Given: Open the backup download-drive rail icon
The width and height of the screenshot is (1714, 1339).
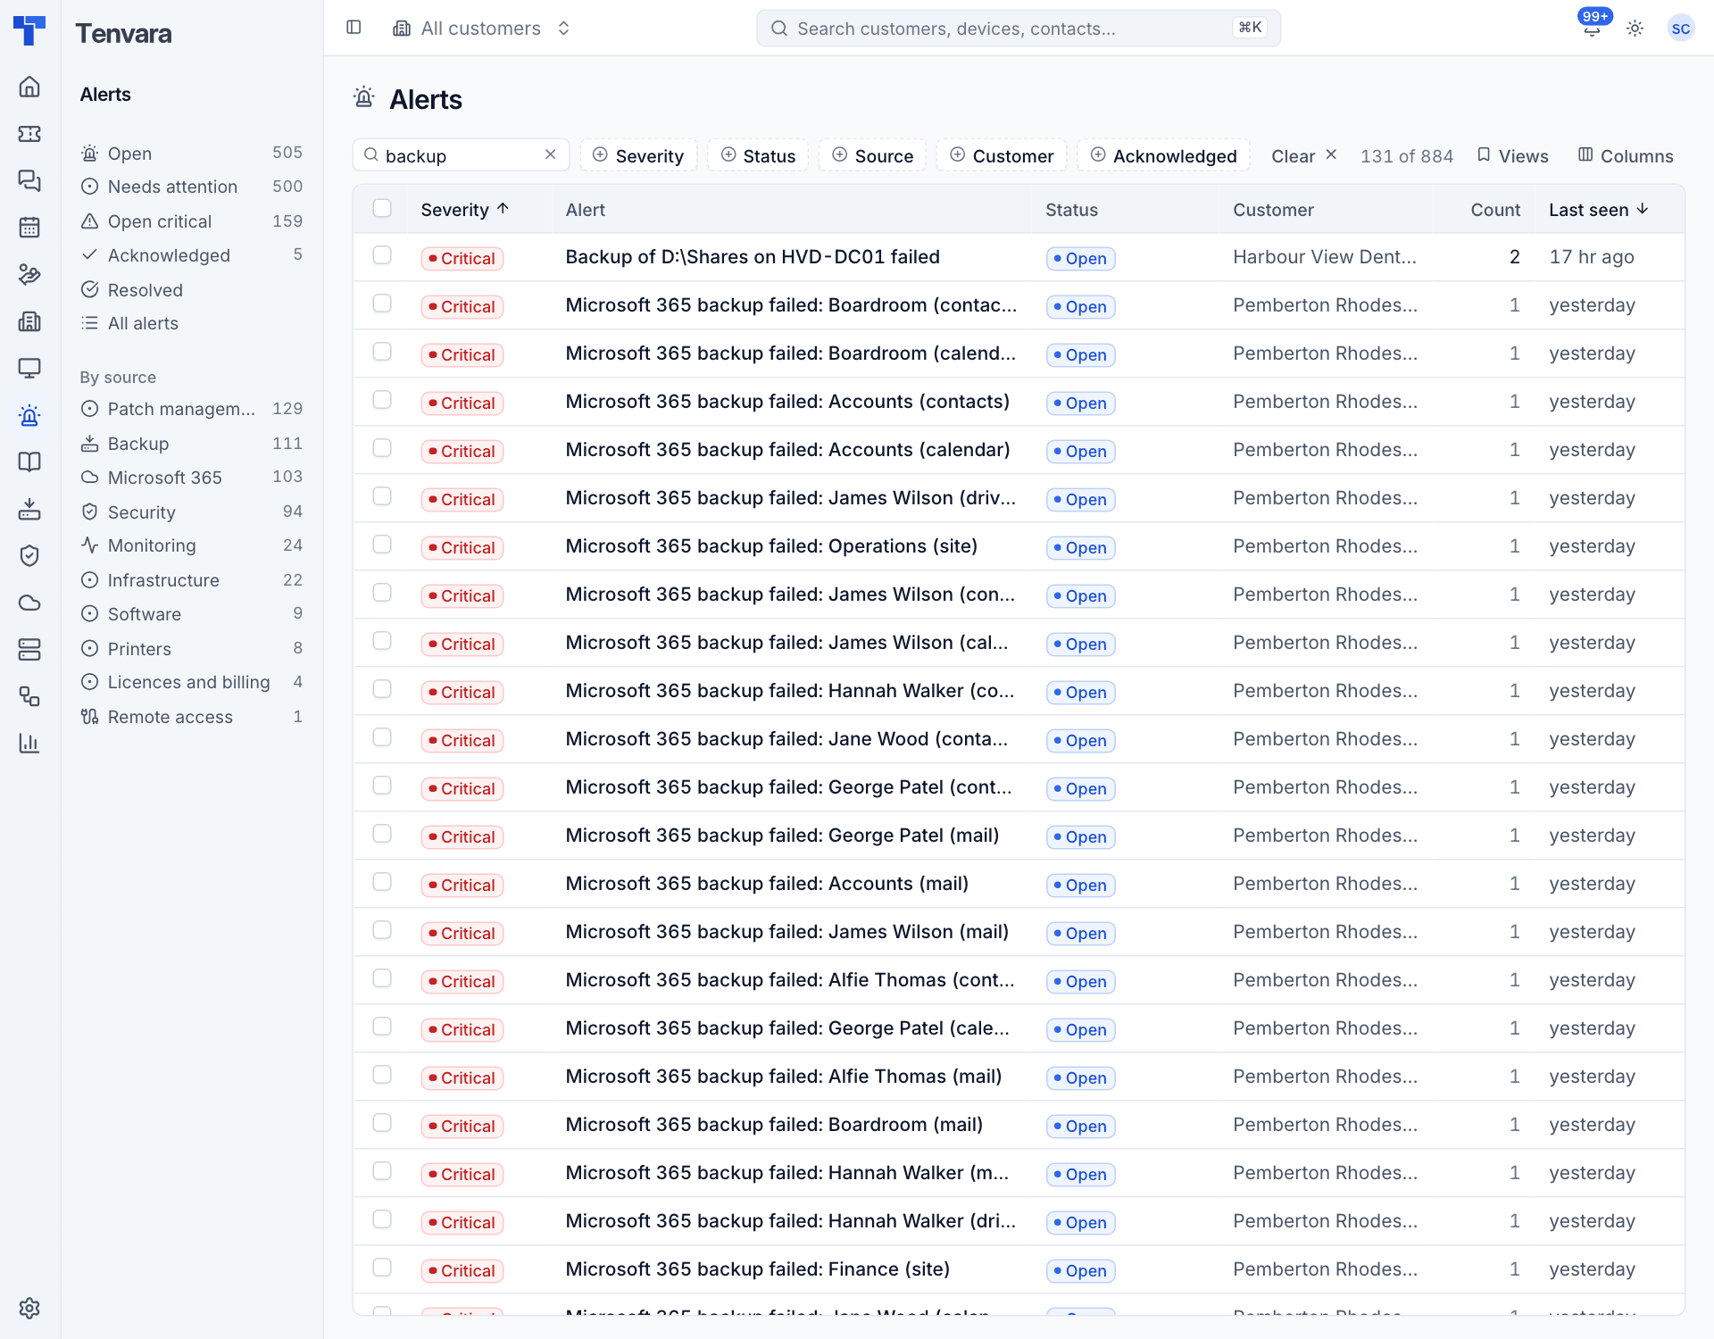Looking at the screenshot, I should [x=29, y=509].
